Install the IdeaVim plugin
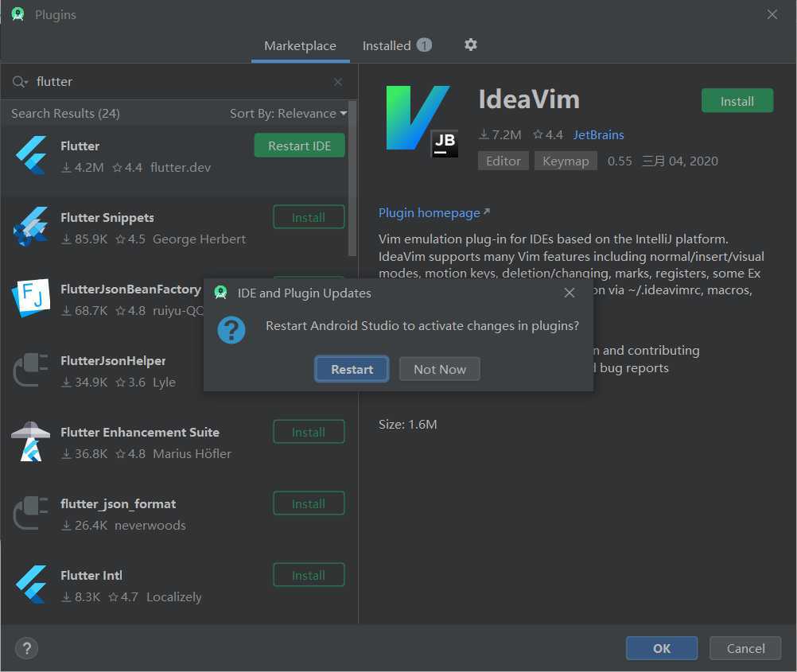Viewport: 797px width, 672px height. (737, 101)
